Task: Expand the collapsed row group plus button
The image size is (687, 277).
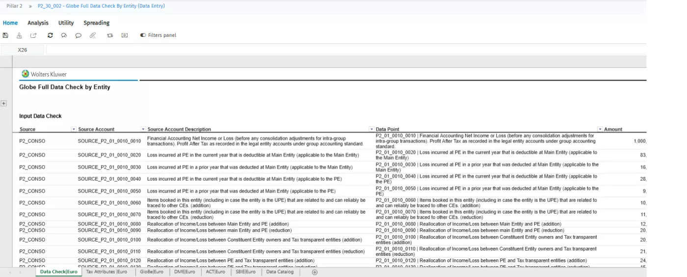Action: (3, 104)
